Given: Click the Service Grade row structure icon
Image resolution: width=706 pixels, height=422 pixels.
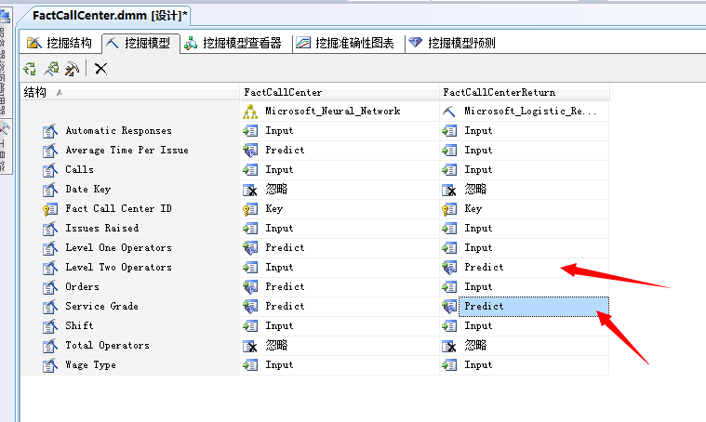Looking at the screenshot, I should pos(50,307).
